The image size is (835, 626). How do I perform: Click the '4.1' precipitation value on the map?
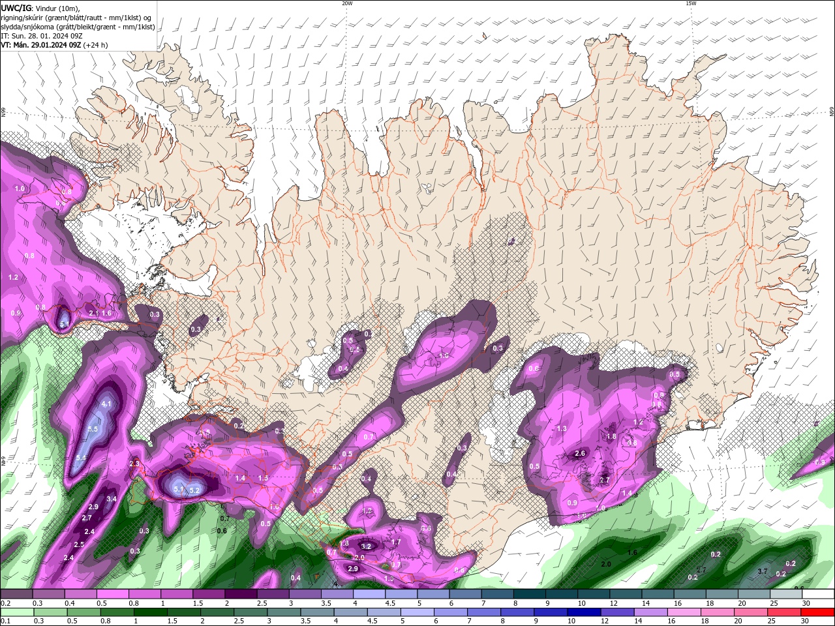(107, 404)
